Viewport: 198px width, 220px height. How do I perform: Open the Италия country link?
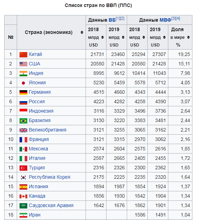(x=37, y=158)
